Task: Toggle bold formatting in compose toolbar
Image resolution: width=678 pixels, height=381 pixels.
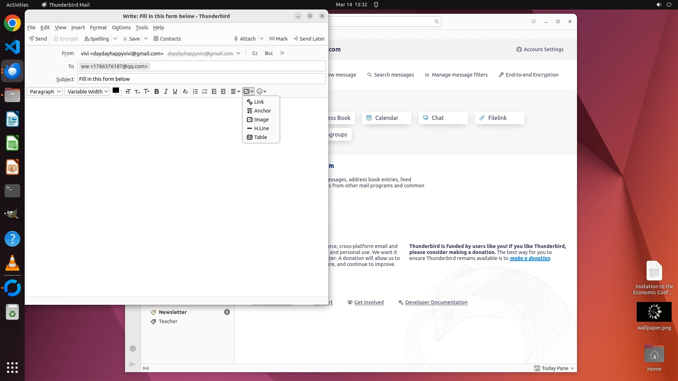Action: pos(157,91)
